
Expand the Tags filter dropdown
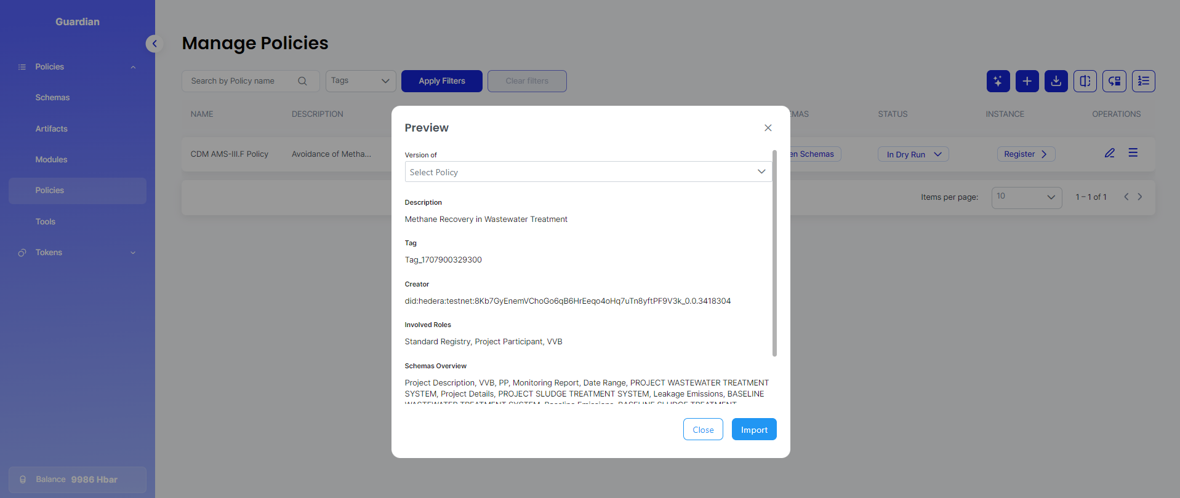tap(360, 81)
